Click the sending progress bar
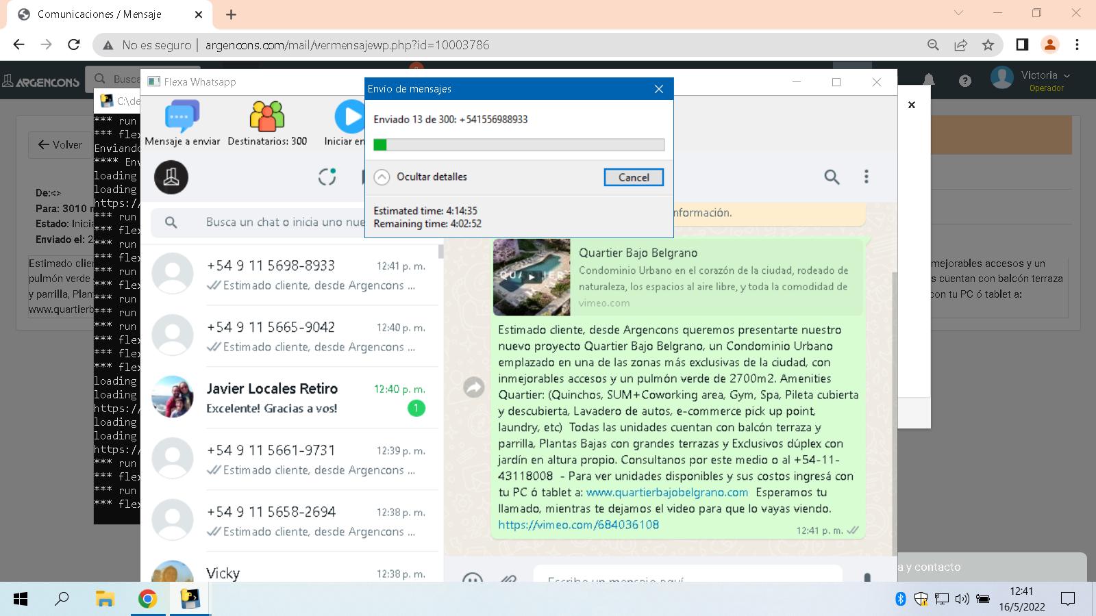Viewport: 1096px width, 616px height. [x=519, y=144]
